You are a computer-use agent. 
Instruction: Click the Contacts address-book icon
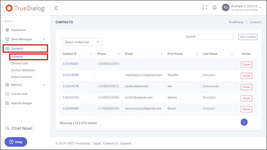(x=7, y=49)
